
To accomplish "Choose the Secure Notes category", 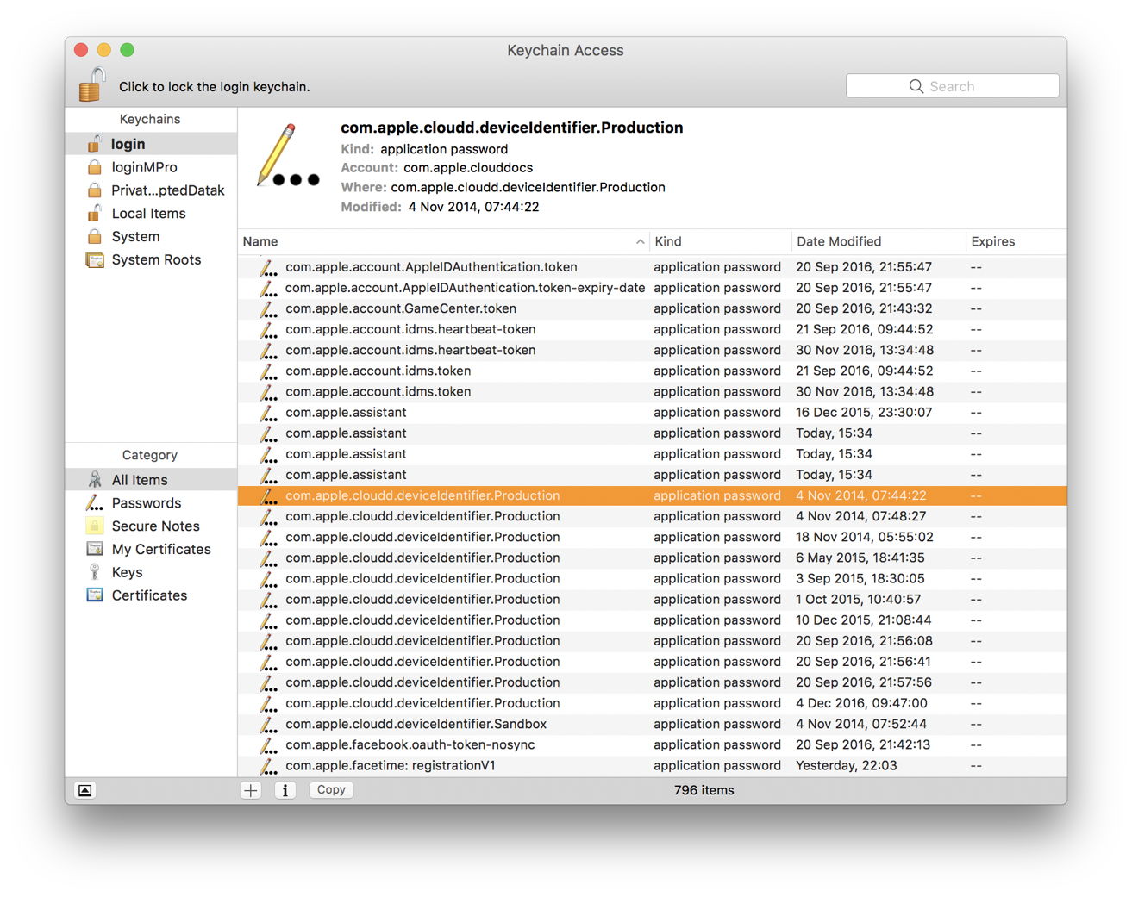I will pos(155,526).
